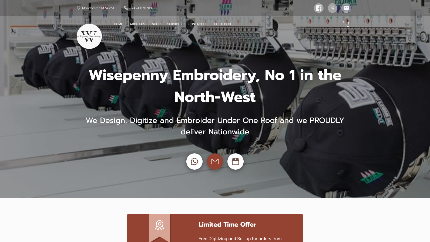Open the X (Twitter) social icon
430x242 pixels.
pyautogui.click(x=332, y=8)
